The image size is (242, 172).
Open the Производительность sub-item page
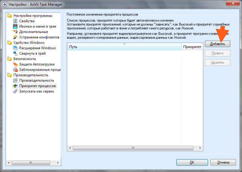click(x=36, y=81)
